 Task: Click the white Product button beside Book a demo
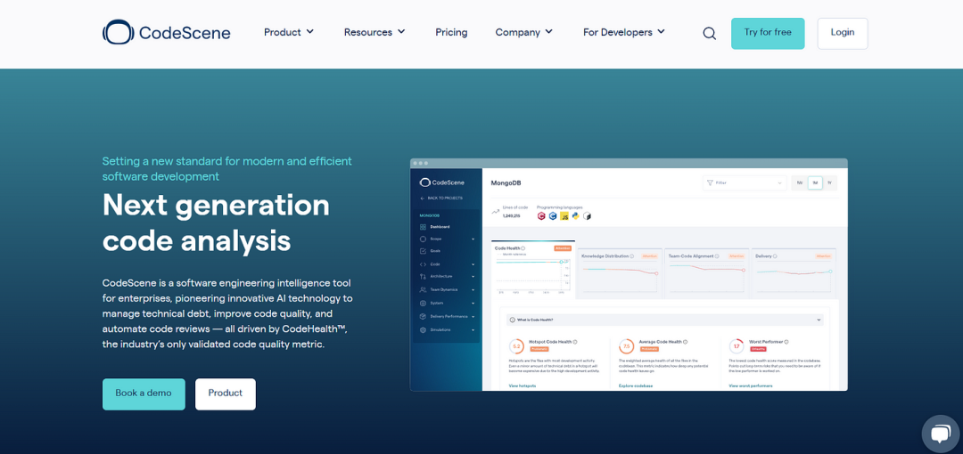pyautogui.click(x=226, y=393)
